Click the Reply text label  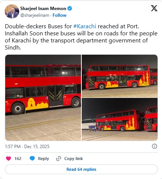[x=43, y=159]
